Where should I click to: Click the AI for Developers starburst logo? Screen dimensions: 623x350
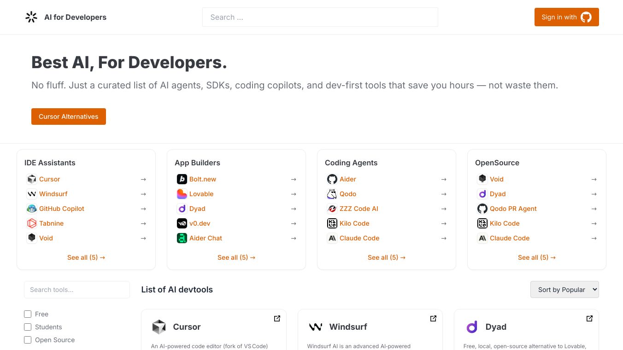(31, 17)
